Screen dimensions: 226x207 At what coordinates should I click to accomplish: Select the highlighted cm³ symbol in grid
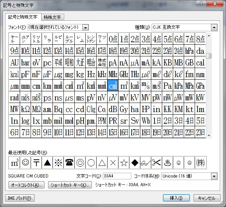tap(113, 85)
